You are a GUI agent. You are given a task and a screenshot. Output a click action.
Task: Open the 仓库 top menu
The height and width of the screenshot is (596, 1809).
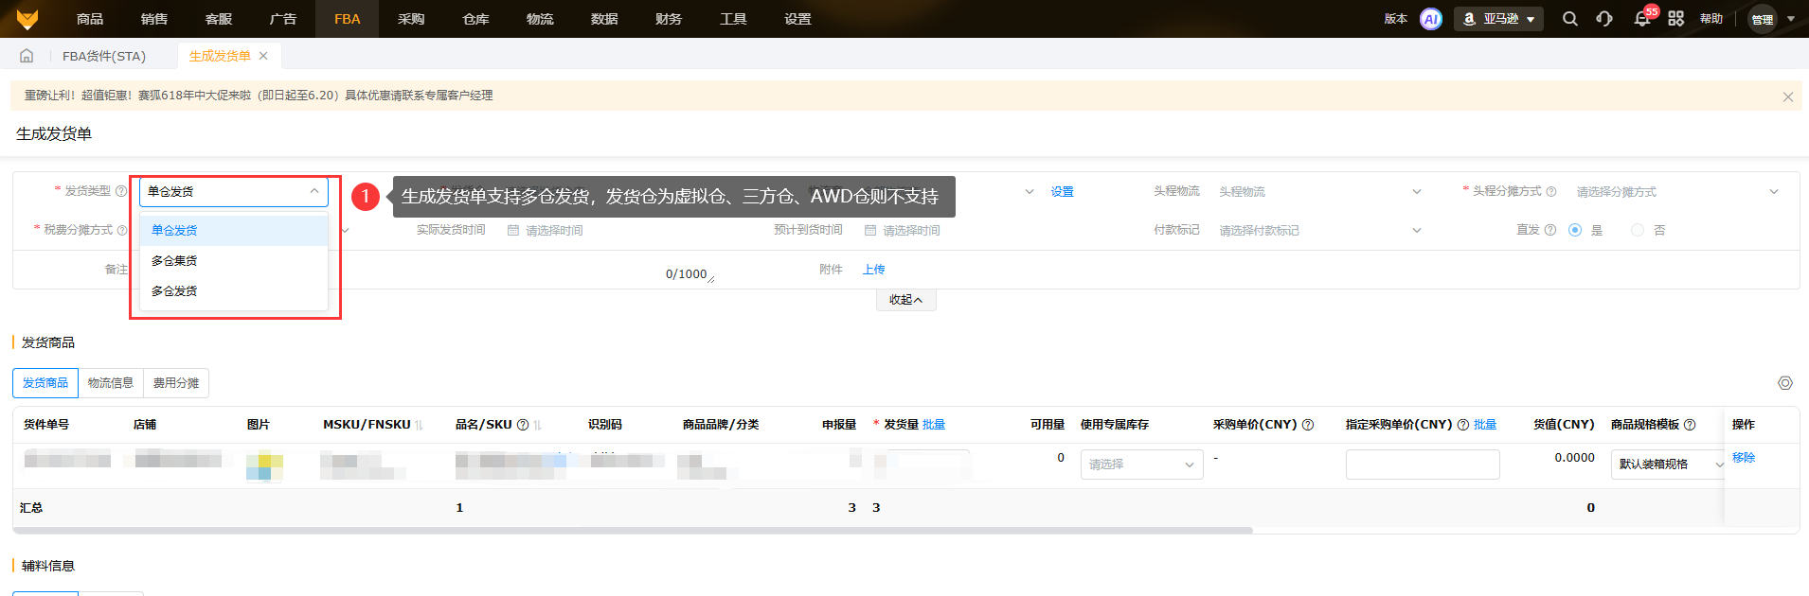coord(475,19)
